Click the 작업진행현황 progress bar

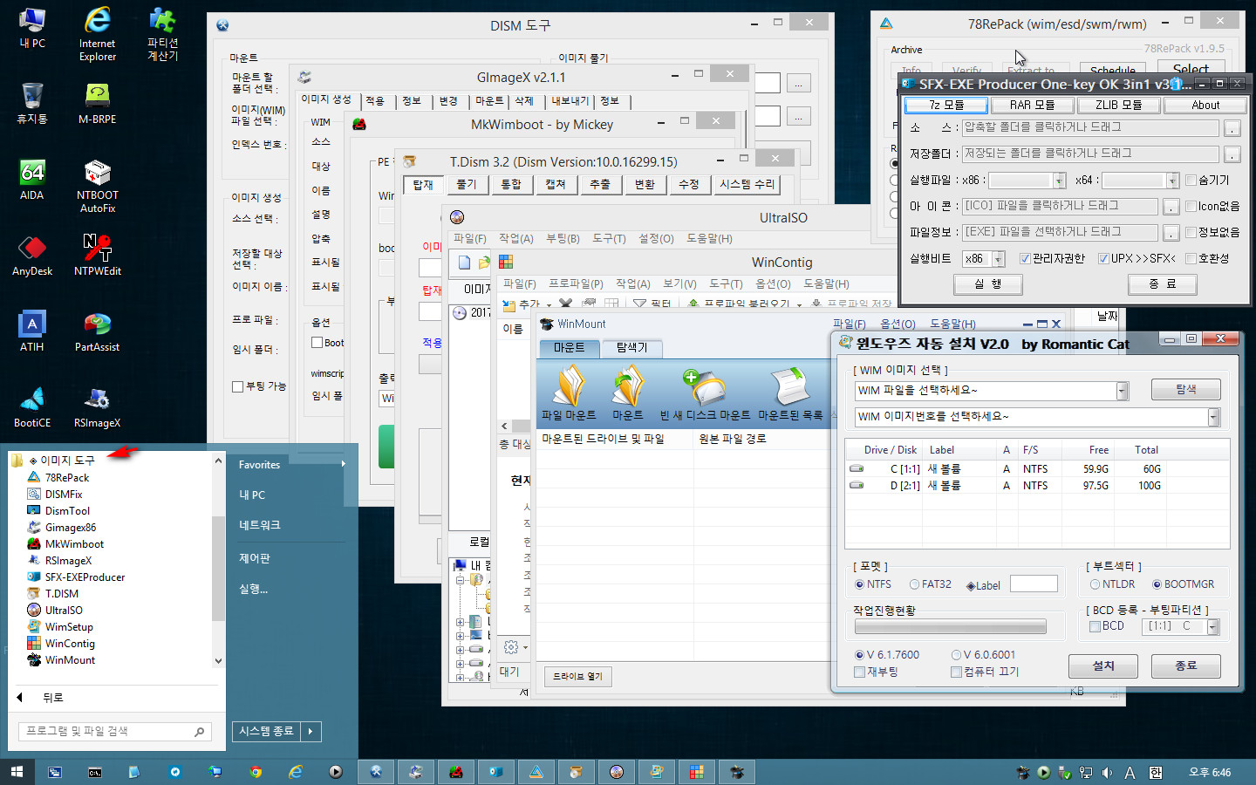950,626
